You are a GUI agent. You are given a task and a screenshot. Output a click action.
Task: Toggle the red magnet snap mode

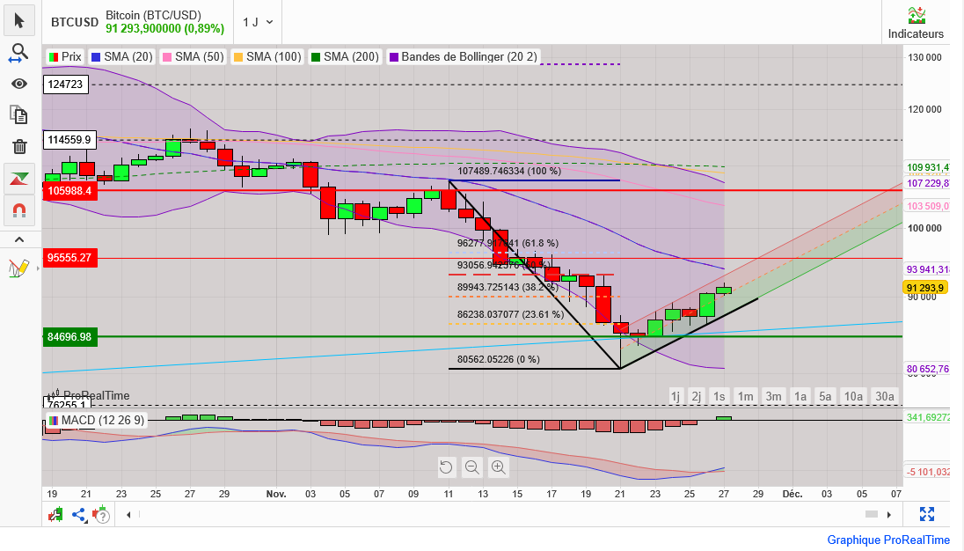click(x=19, y=209)
